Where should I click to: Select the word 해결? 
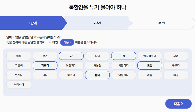(x=176, y=75)
